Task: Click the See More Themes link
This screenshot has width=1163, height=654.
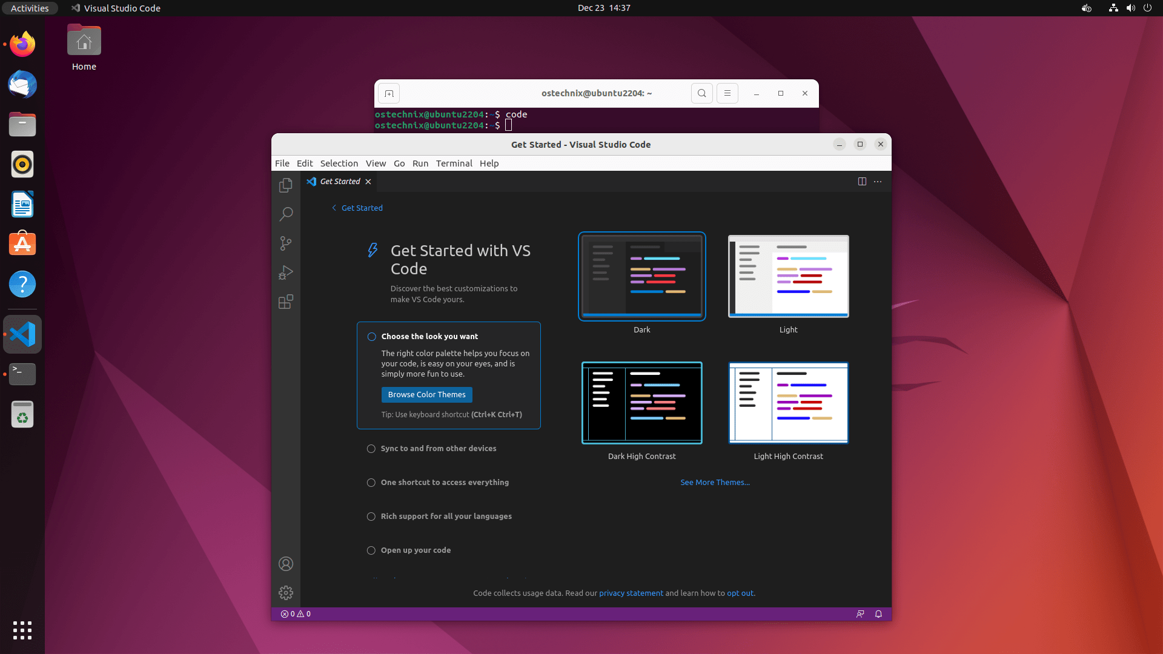Action: [x=715, y=481]
